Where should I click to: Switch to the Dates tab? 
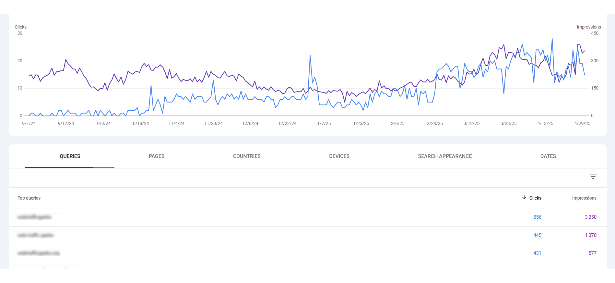[548, 156]
